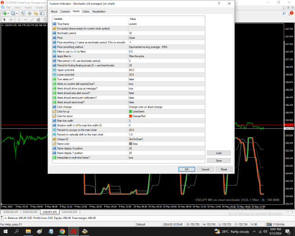Open 'Apply filter to' value 'Filter the price'

point(166,56)
